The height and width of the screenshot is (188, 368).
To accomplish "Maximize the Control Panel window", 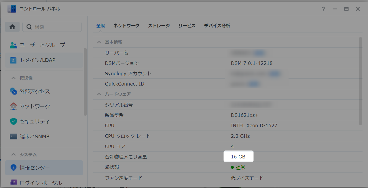I will (x=346, y=9).
